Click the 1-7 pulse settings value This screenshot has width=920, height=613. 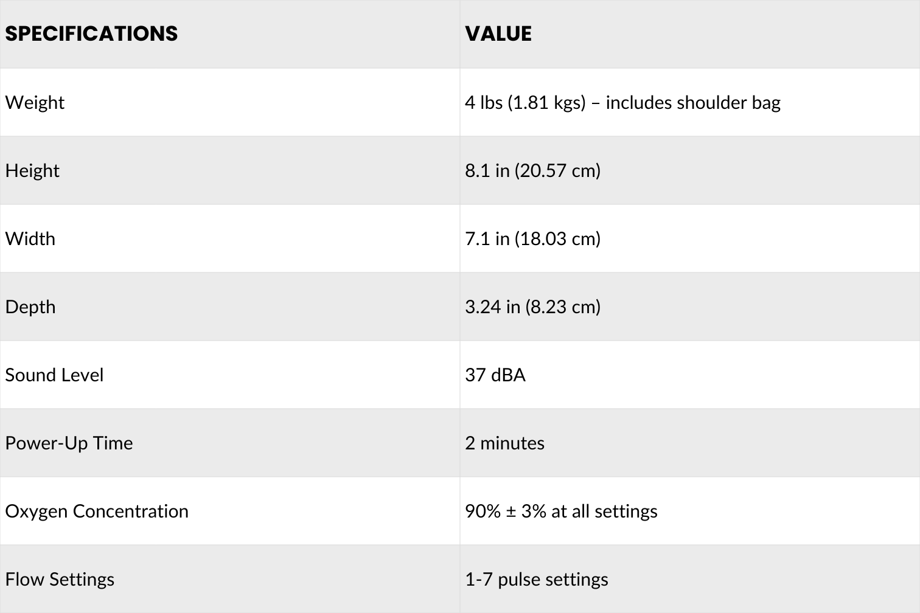537,579
